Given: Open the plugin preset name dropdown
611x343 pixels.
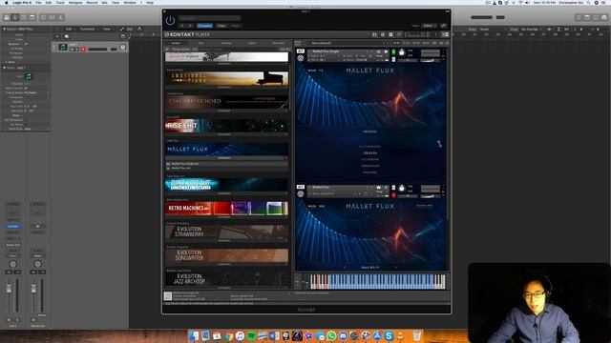Looking at the screenshot, I should tap(209, 18).
